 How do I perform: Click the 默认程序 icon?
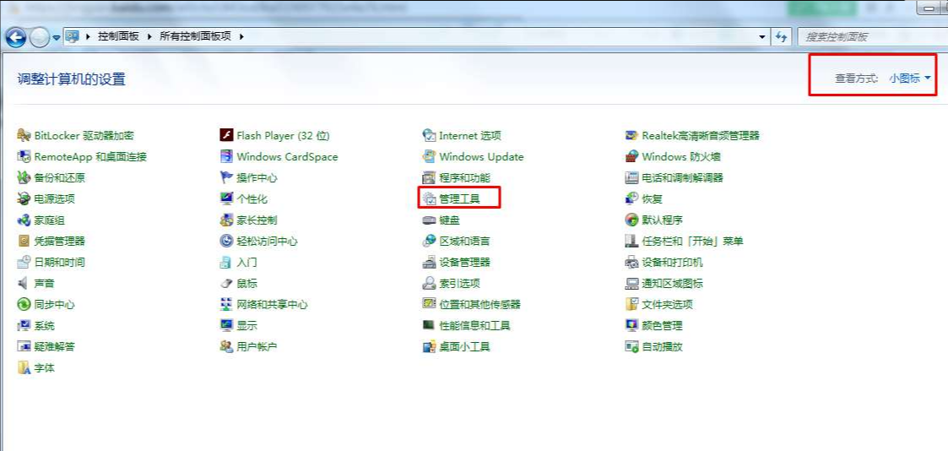pos(631,220)
